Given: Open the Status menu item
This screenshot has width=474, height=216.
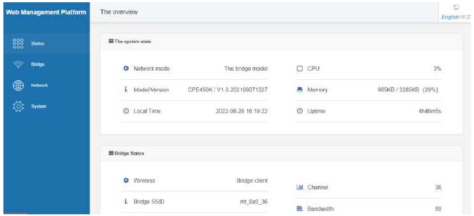Looking at the screenshot, I should 46,44.
